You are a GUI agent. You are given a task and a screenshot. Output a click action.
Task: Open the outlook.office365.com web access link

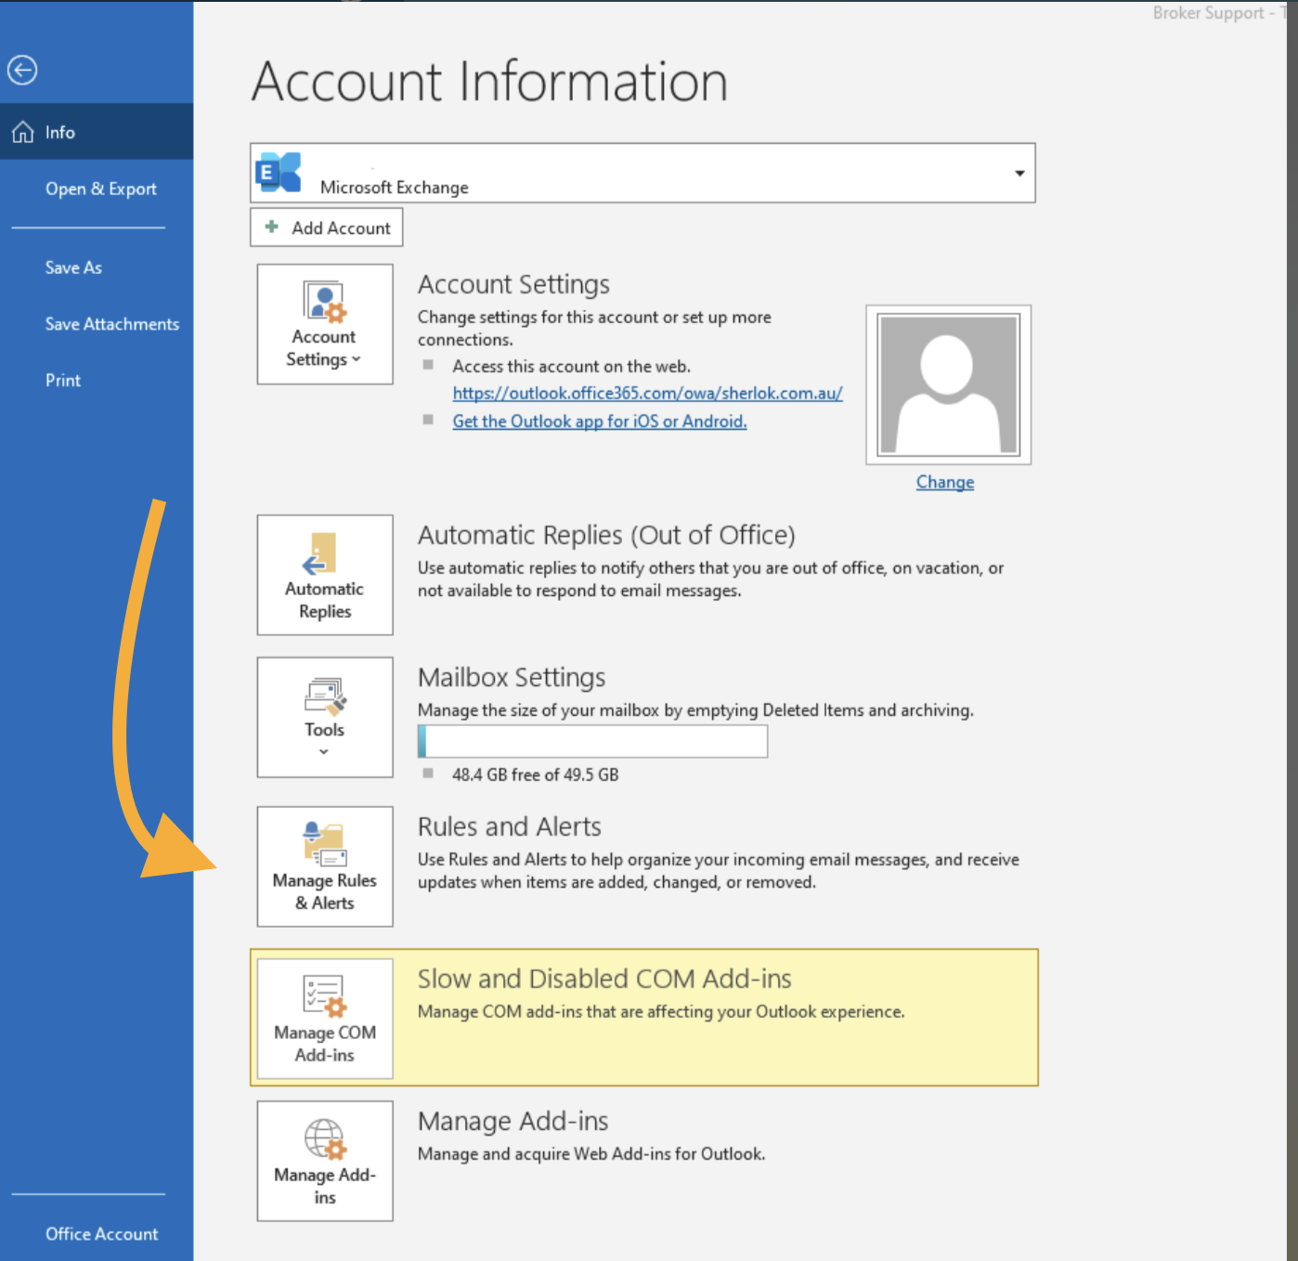(647, 393)
